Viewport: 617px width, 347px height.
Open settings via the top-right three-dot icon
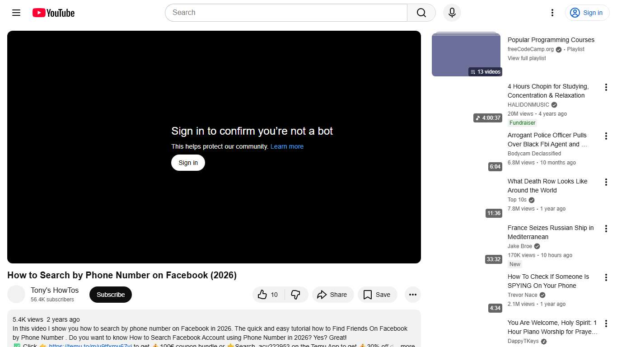tap(552, 13)
